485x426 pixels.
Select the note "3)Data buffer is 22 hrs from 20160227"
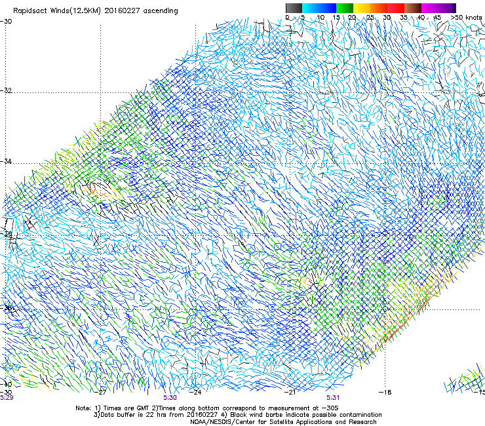pyautogui.click(x=155, y=415)
